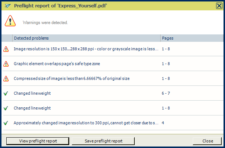225x148 pixels.
Task: Select the compressed size of image row
Action: 71,78
